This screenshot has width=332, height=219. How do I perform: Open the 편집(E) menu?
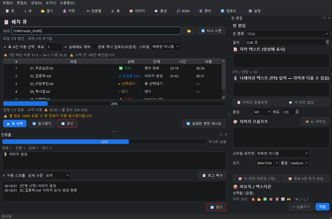(22, 3)
